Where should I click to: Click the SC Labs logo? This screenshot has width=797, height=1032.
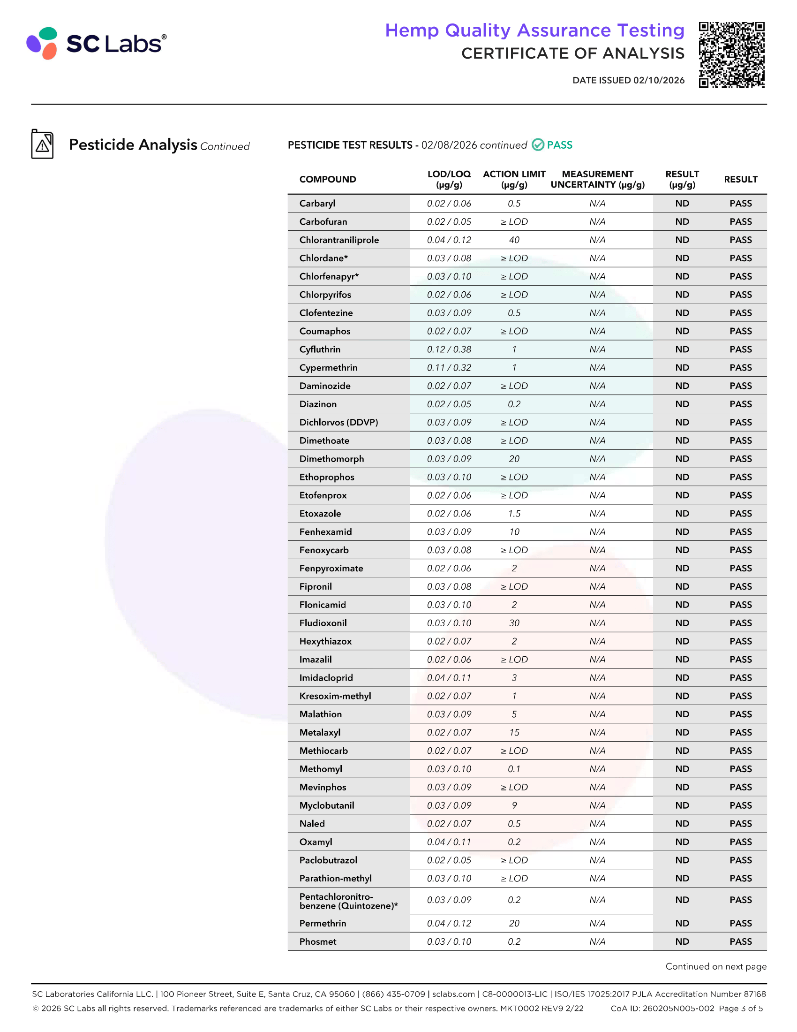[x=96, y=44]
